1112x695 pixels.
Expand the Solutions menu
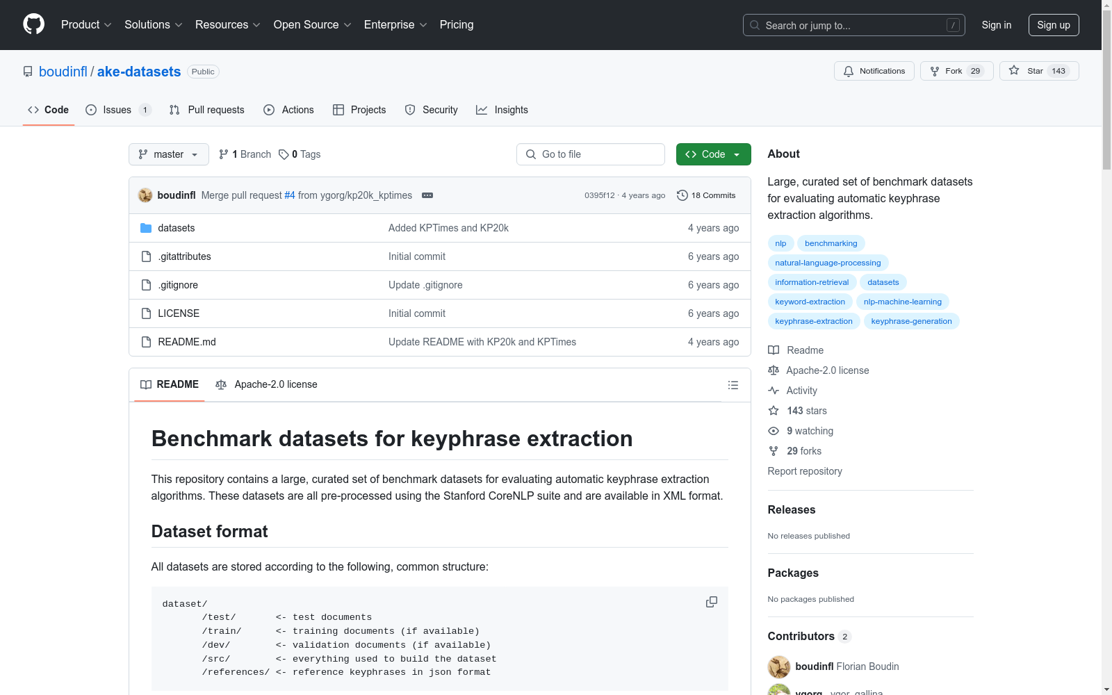point(154,25)
